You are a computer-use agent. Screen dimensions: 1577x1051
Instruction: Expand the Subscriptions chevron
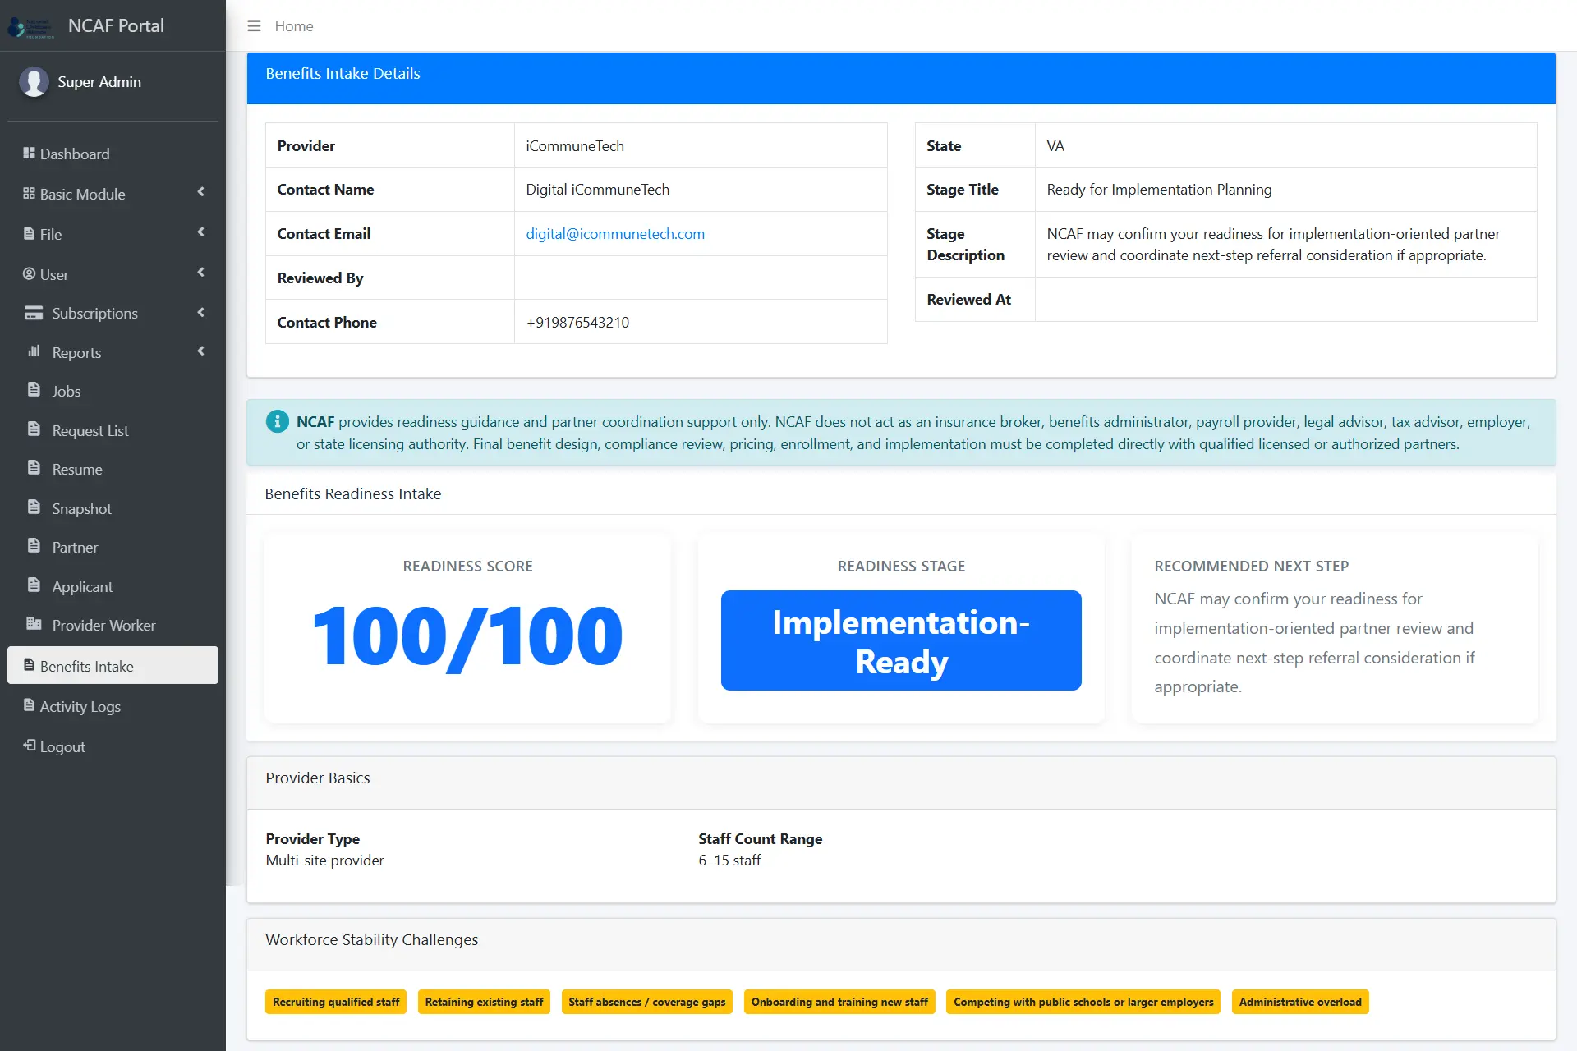pos(201,313)
